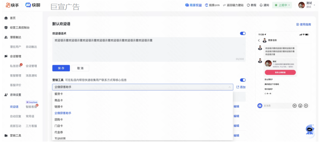Open 线索crm in top bar
Viewport: 319px width, 143px height.
(x=212, y=5)
